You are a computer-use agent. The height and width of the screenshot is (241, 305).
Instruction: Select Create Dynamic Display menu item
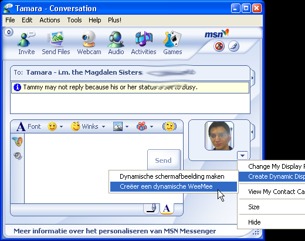click(272, 176)
